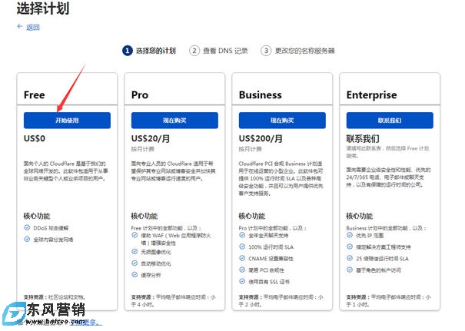465x331 pixels.
Task: Click the Enterprise plan title
Action: coord(371,94)
